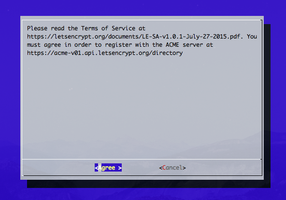Image resolution: width=286 pixels, height=200 pixels.
Task: Click the word 'Terms' in the message
Action: pos(89,28)
